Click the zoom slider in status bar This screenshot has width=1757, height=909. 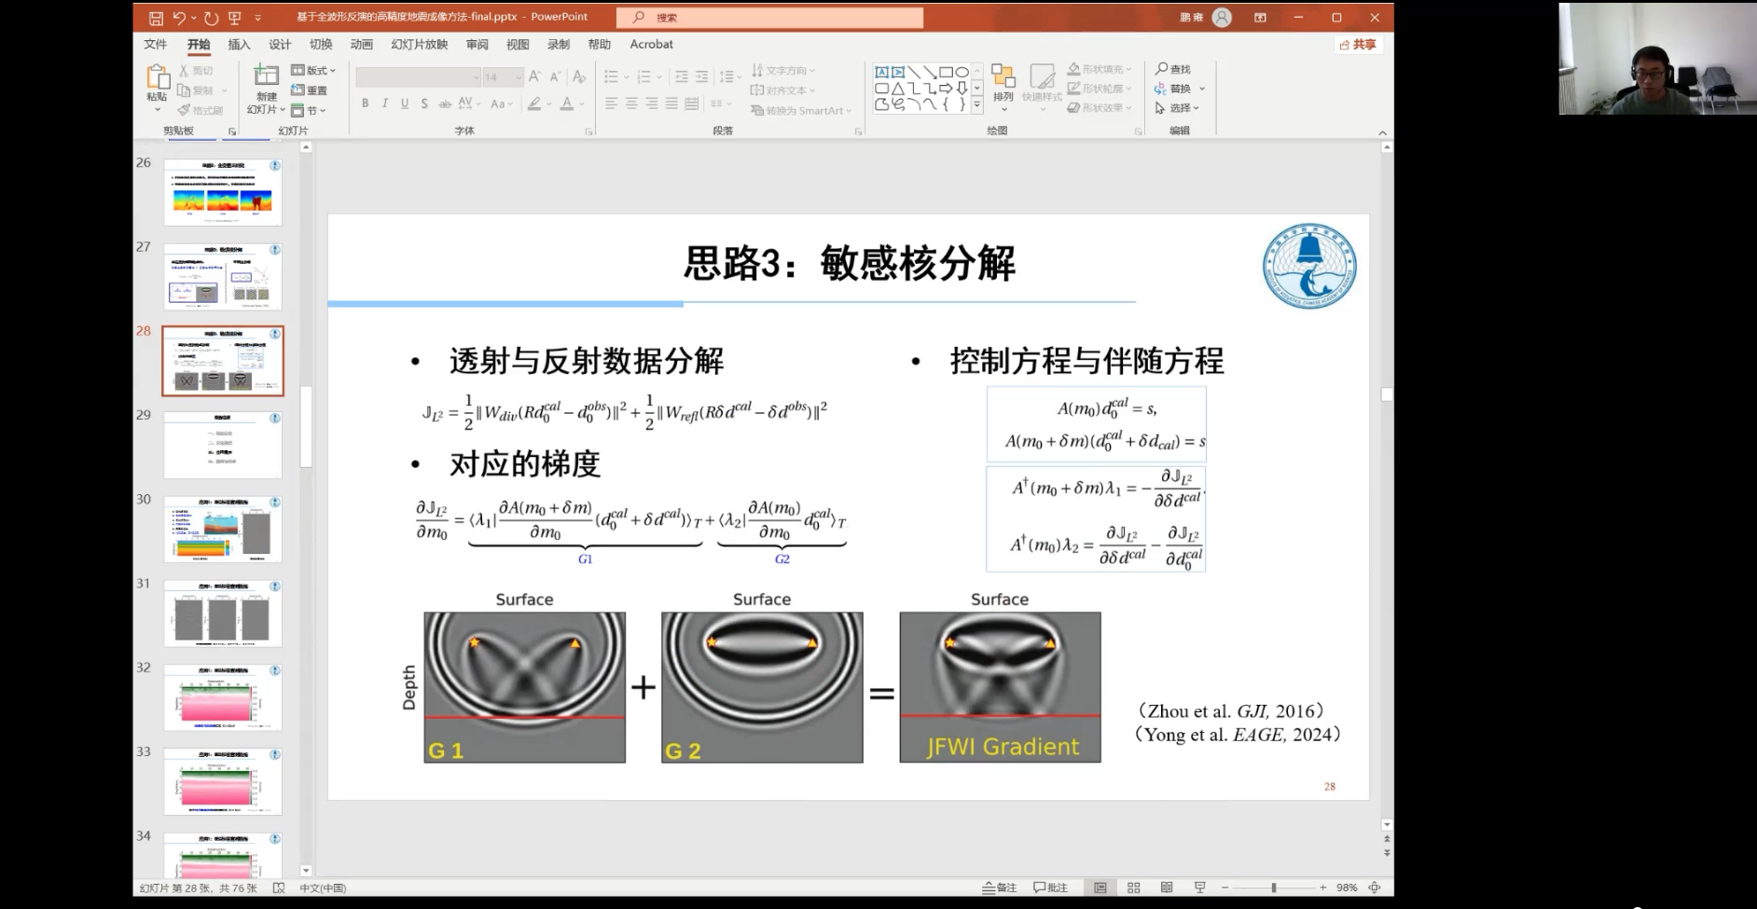(1273, 888)
